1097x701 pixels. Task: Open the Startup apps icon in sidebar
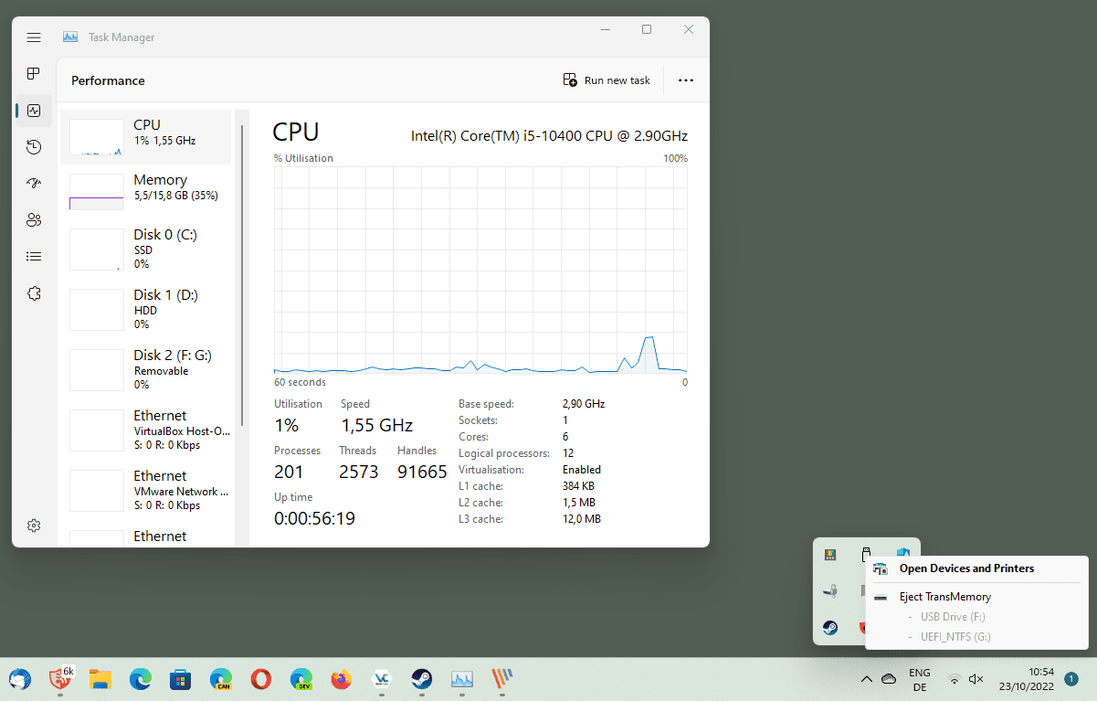[34, 184]
